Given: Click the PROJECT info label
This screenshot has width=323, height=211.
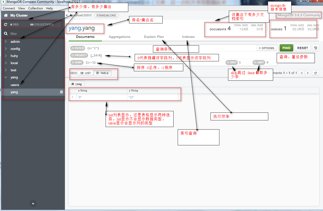Looking at the screenshot, I should click(79, 55).
